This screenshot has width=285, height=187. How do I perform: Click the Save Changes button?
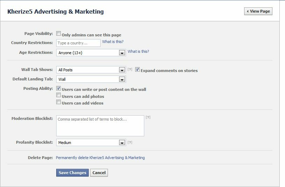pyautogui.click(x=72, y=173)
